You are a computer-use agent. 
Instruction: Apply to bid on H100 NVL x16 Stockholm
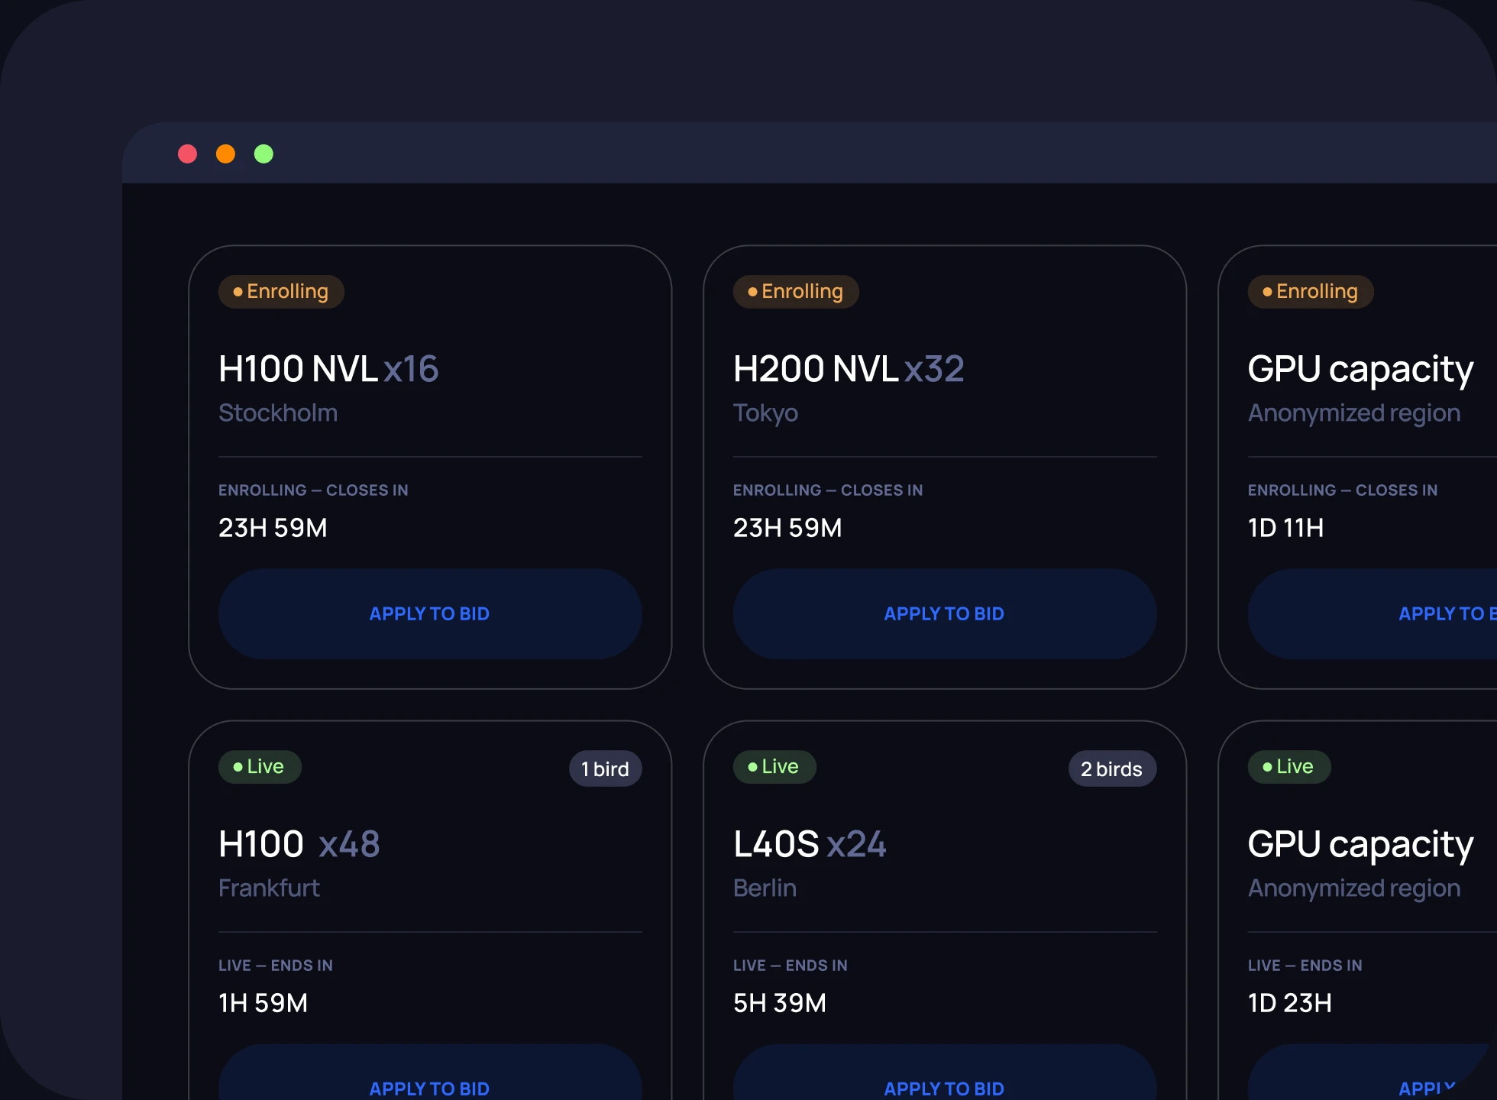click(430, 613)
